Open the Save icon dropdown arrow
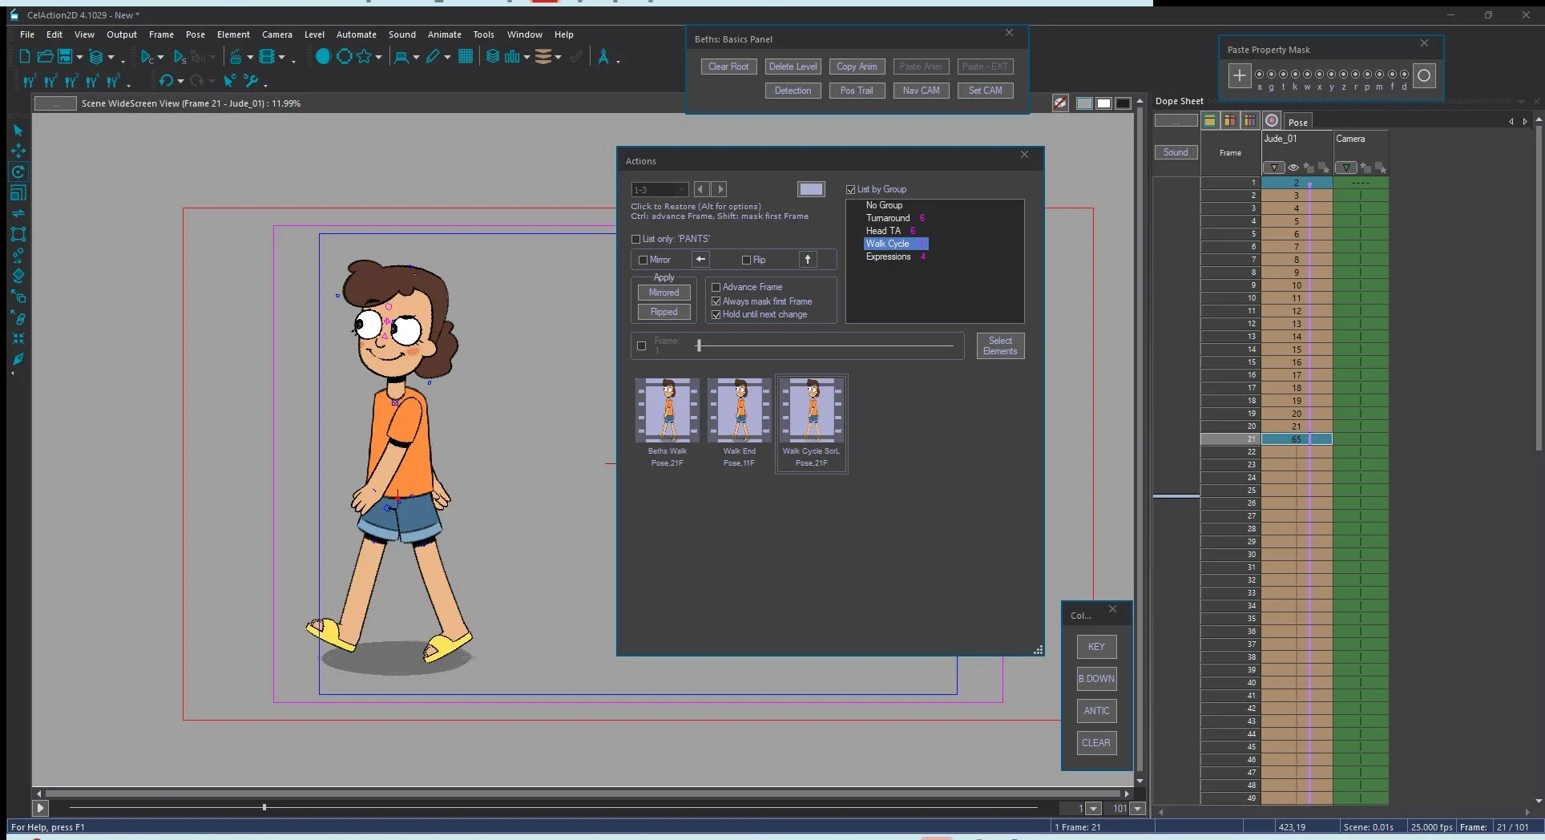 79,58
